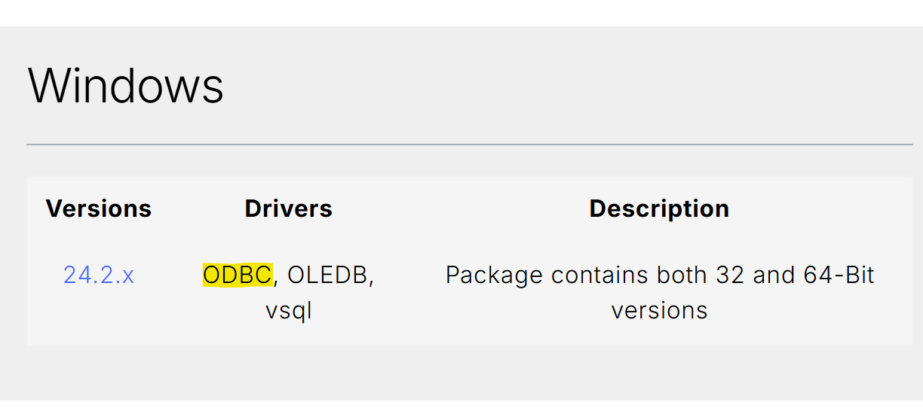This screenshot has width=923, height=411.
Task: Click the number 32 in the description
Action: tap(730, 276)
